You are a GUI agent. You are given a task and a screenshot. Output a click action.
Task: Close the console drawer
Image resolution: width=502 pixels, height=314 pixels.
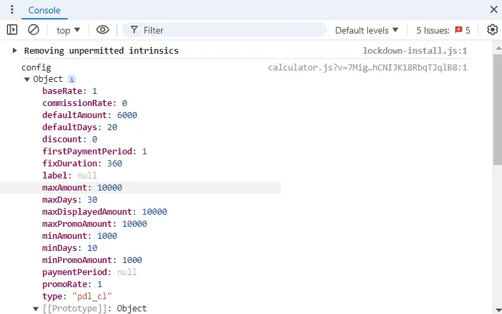[493, 9]
